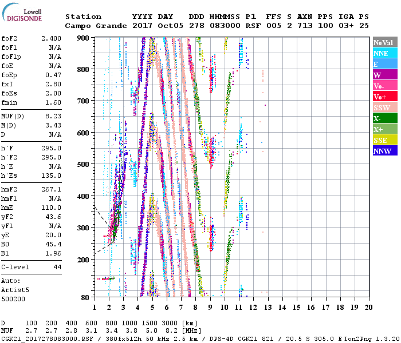Click the Ion2Png 1.3.20 version text
This screenshot has height=343, width=401.
(372, 338)
